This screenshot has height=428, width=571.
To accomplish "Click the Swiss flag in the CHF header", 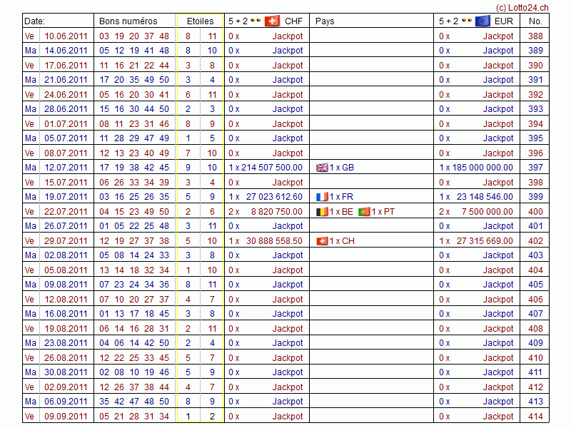I will [272, 21].
